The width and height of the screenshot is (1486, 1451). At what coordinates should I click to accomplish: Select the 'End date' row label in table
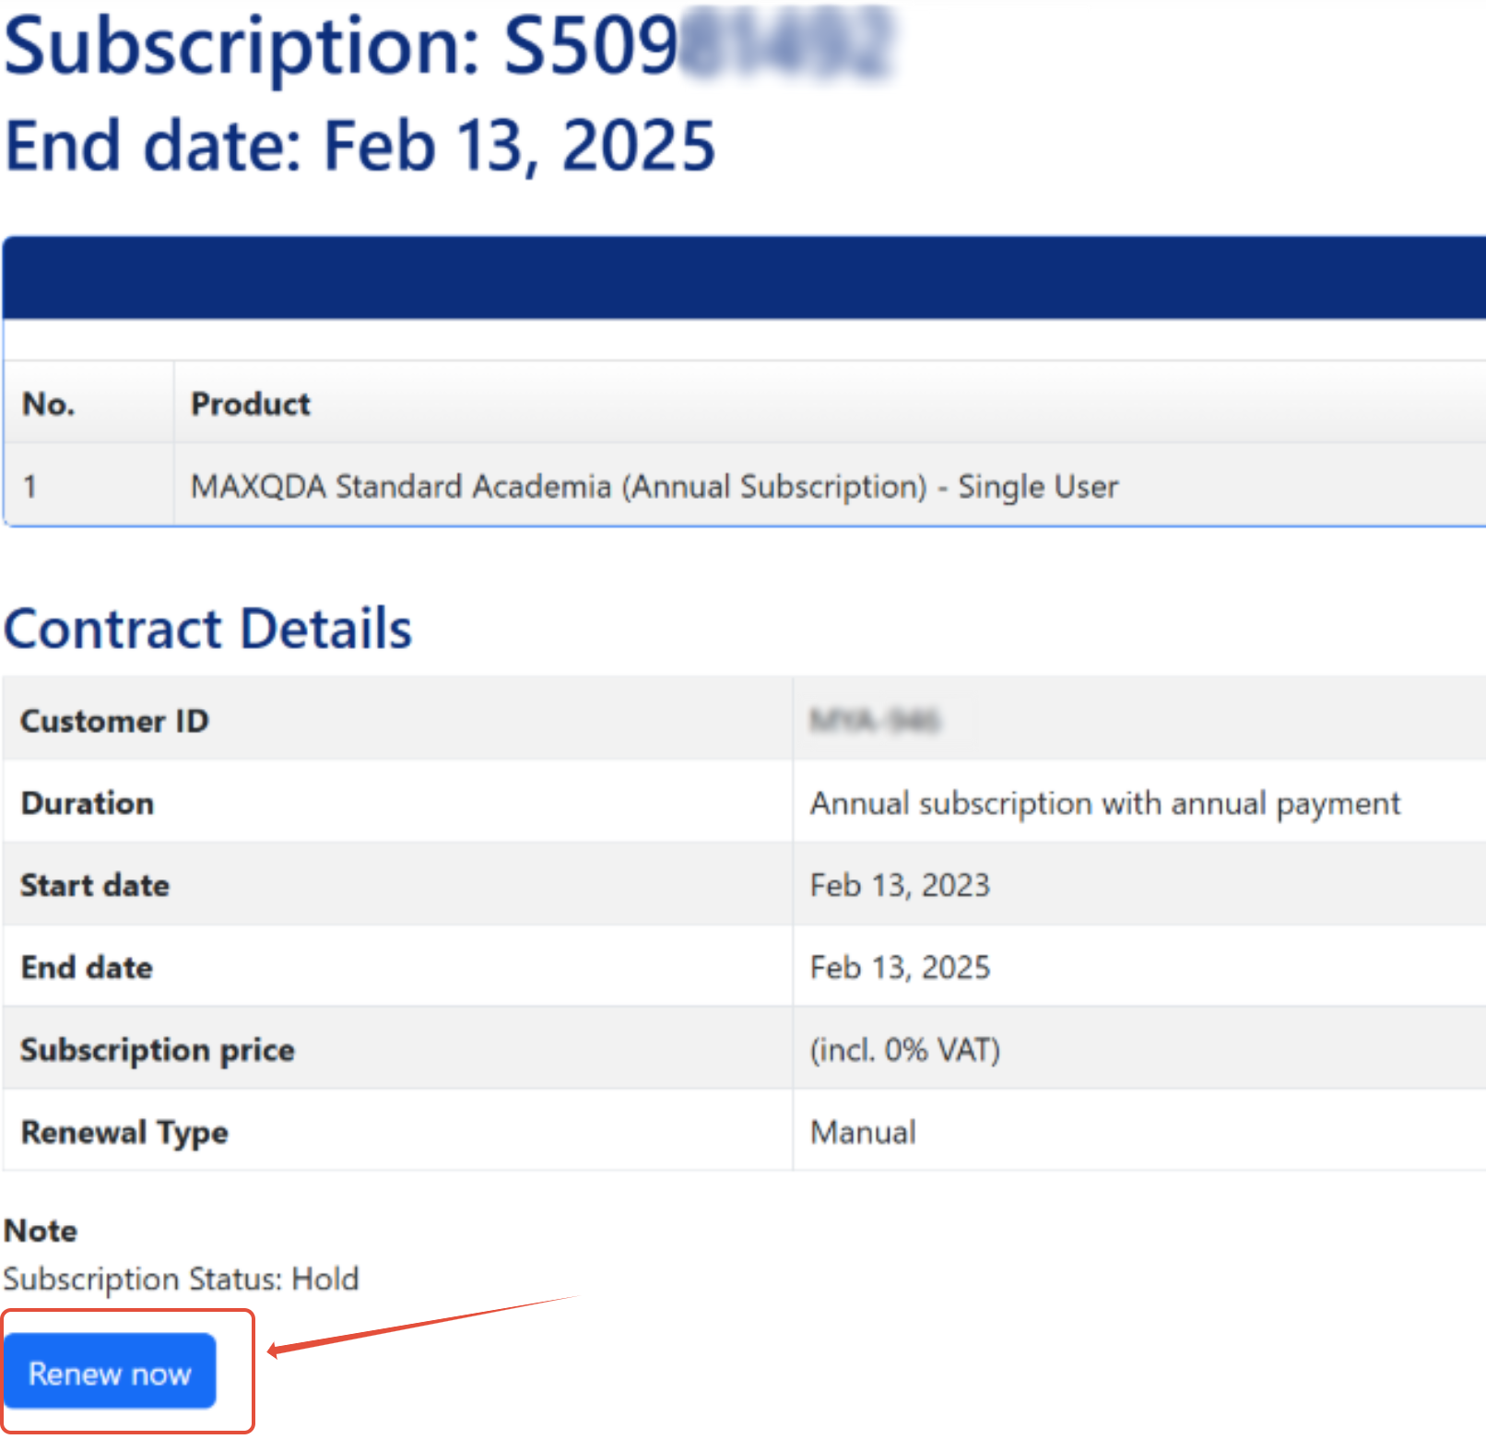tap(87, 967)
